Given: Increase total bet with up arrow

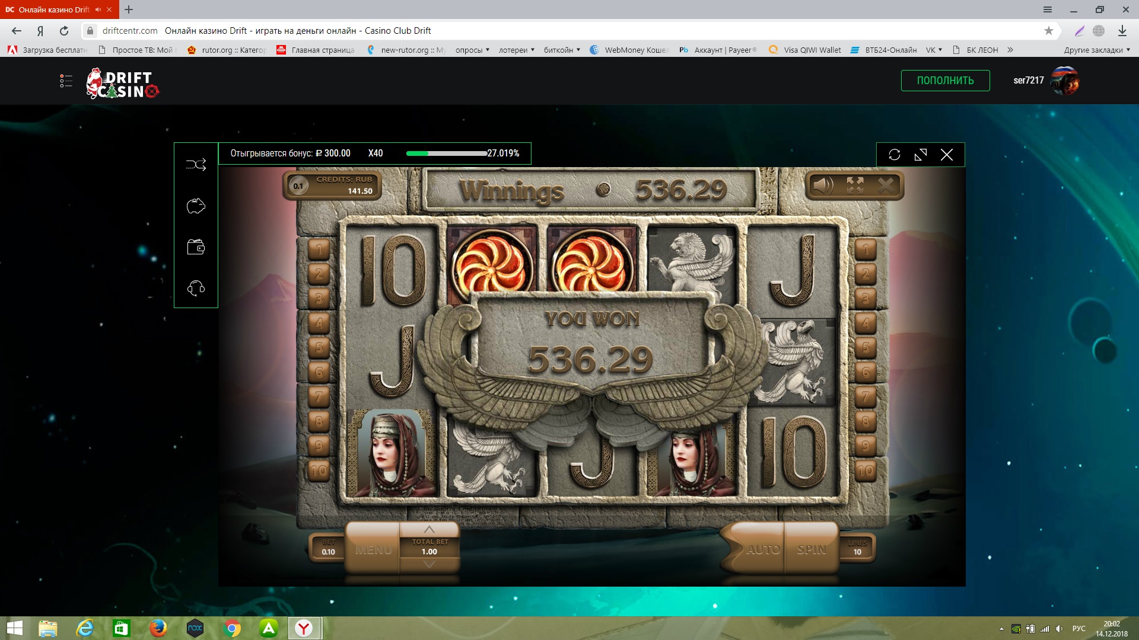Looking at the screenshot, I should point(429,529).
